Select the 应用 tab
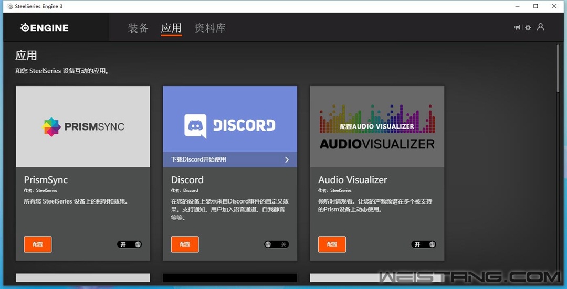This screenshot has height=289, width=567. tap(171, 28)
